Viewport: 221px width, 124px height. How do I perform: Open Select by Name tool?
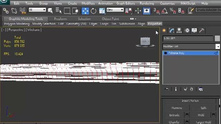pyautogui.click(x=58, y=11)
